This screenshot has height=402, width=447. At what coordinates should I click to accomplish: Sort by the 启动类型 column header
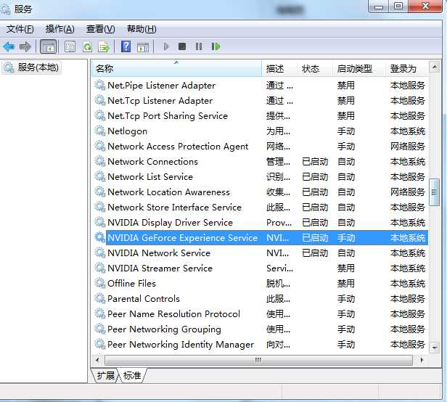(359, 68)
